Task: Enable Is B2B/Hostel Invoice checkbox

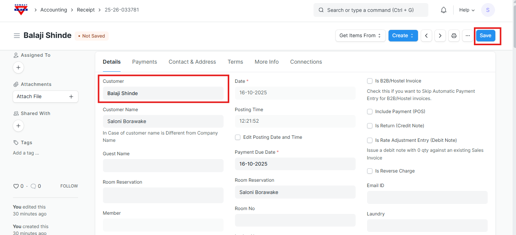Action: pyautogui.click(x=370, y=81)
